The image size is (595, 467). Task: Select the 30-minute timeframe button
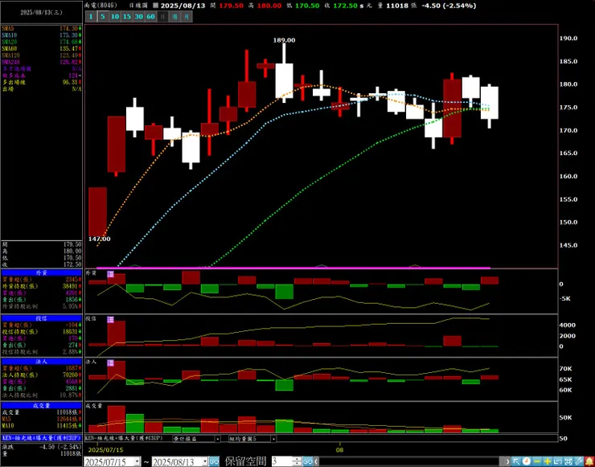139,17
